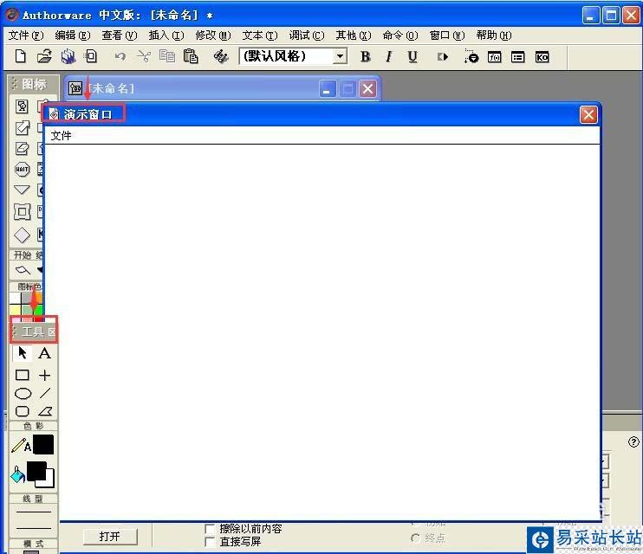Viewport: 643px width, 554px height.
Task: Select the Navigate triangle icon
Action: tap(22, 190)
